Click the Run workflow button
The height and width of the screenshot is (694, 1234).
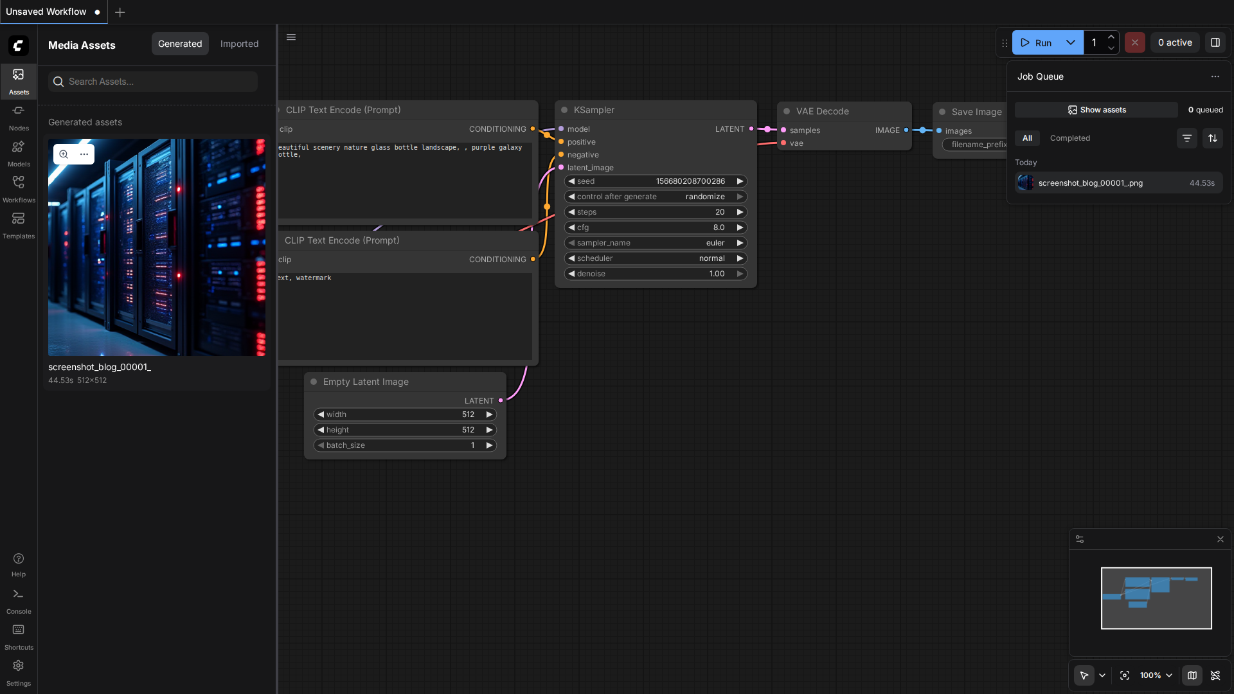1035,42
